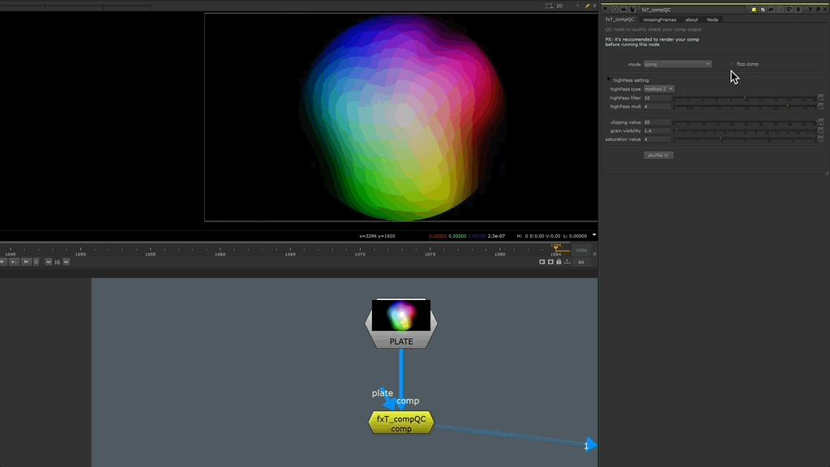The width and height of the screenshot is (830, 467).
Task: Collapse the fxT_compQC properties panel arrow
Action: click(605, 10)
